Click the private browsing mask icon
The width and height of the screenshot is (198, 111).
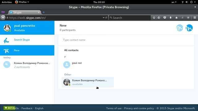[x=3, y=12]
